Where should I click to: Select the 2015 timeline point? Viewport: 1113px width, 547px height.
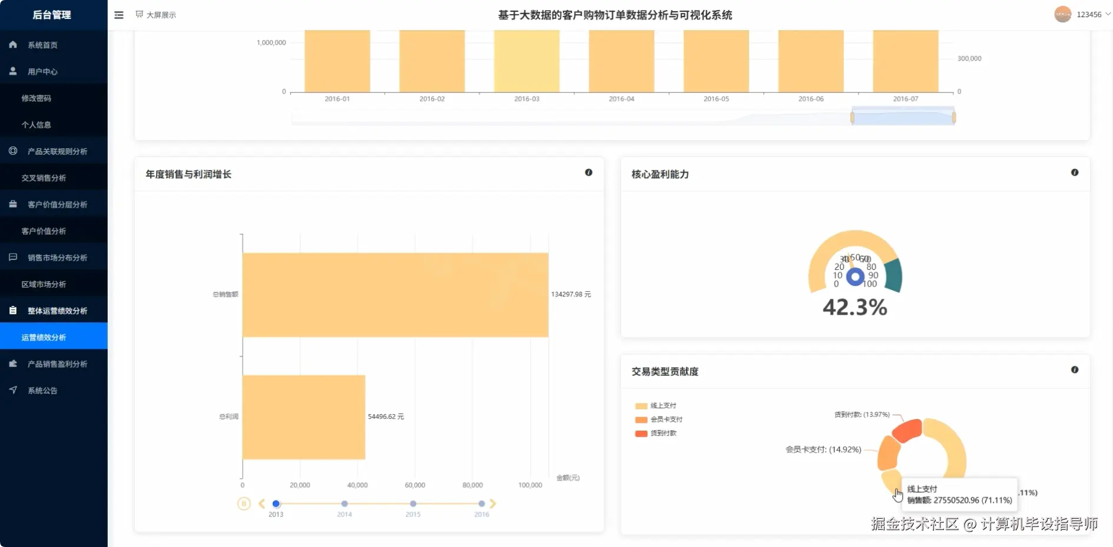point(413,503)
